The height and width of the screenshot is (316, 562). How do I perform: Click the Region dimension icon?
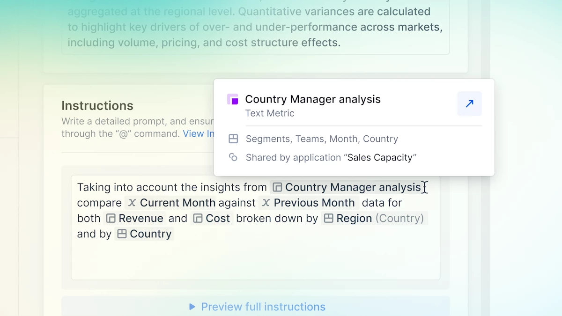pos(329,218)
